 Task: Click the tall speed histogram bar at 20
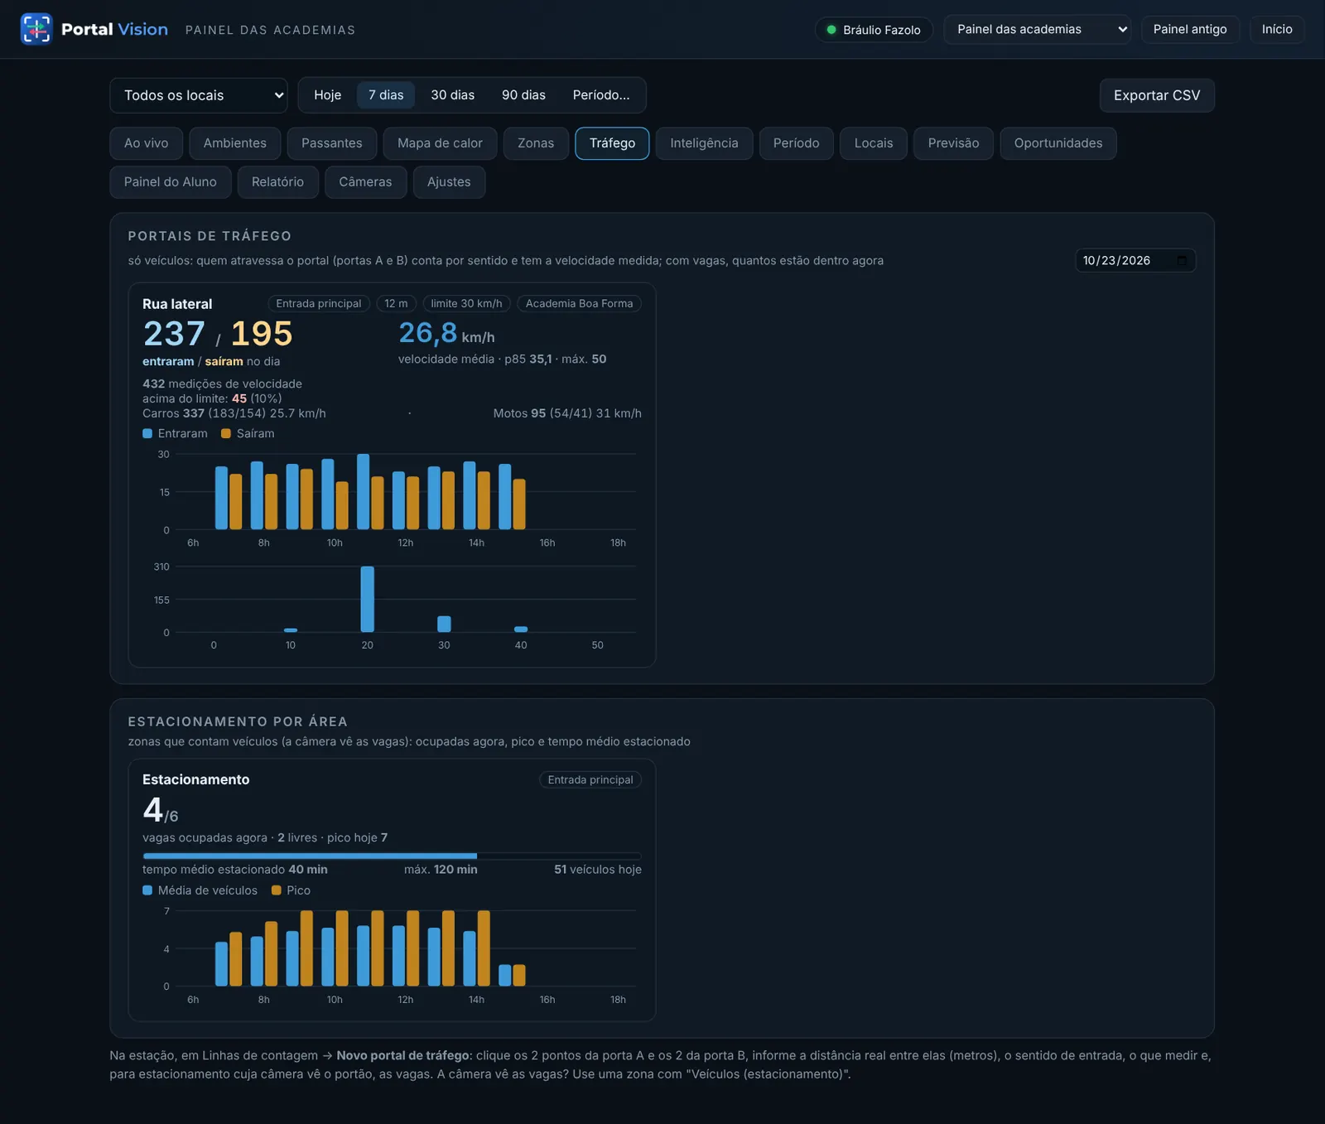367,599
